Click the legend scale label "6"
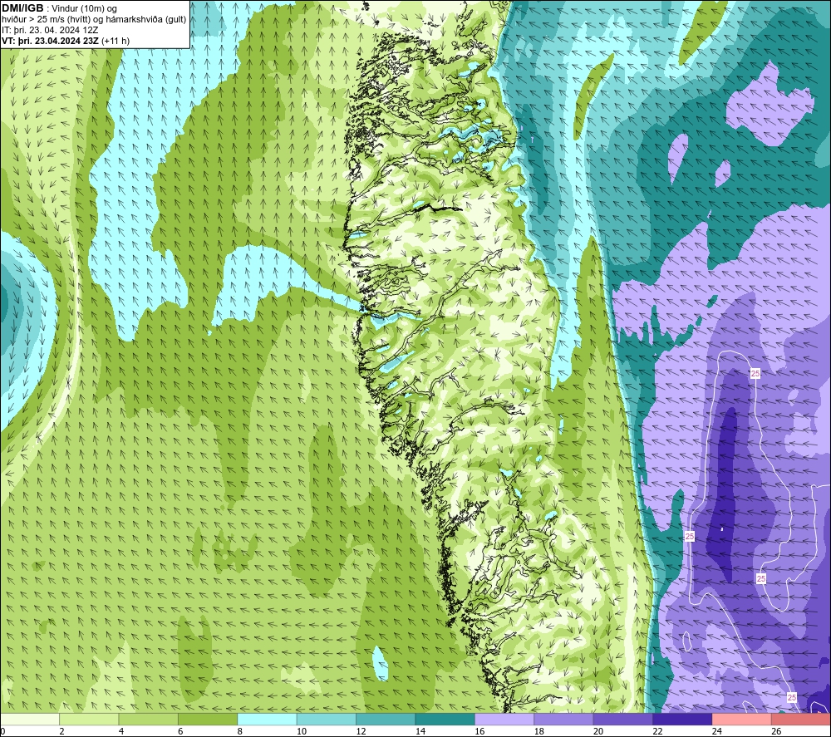Image resolution: width=831 pixels, height=737 pixels. (x=180, y=731)
